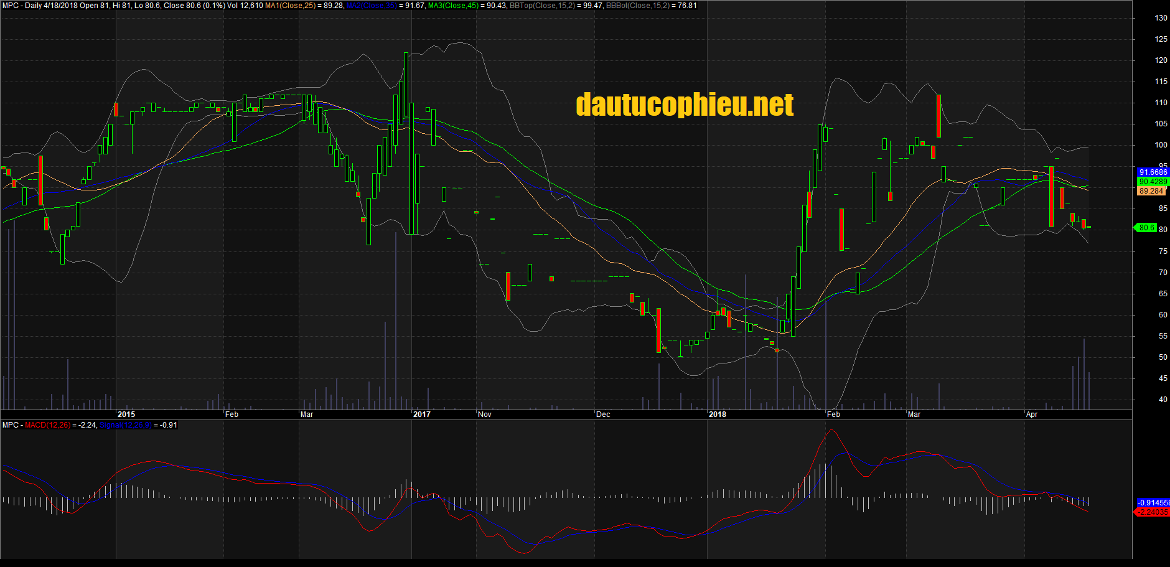
Task: Click the green 80.6 last price tag
Action: [1146, 228]
